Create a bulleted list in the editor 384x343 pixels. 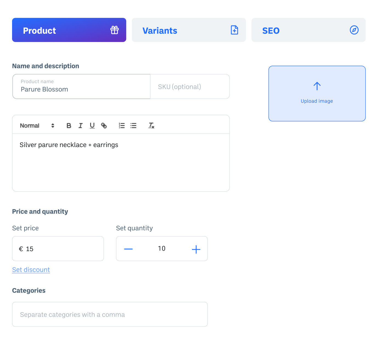(x=133, y=126)
